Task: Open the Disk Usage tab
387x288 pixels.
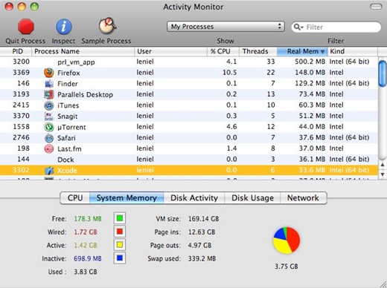Action: coord(252,198)
